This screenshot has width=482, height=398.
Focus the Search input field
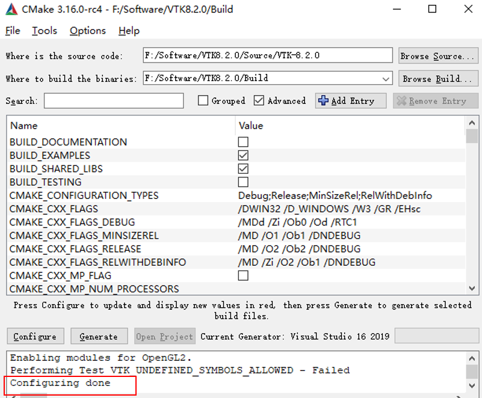tap(114, 101)
